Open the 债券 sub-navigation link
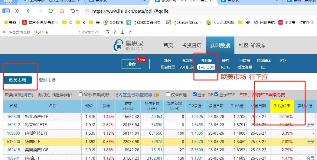The width and height of the screenshot is (317, 160). [x=225, y=61]
